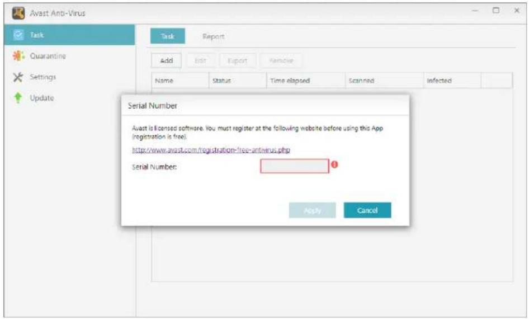
Task: Minimize the Avast Anti-Virus window
Action: pyautogui.click(x=475, y=11)
